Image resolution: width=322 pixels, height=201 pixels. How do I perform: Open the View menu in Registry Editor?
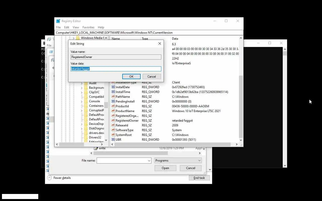click(x=76, y=27)
